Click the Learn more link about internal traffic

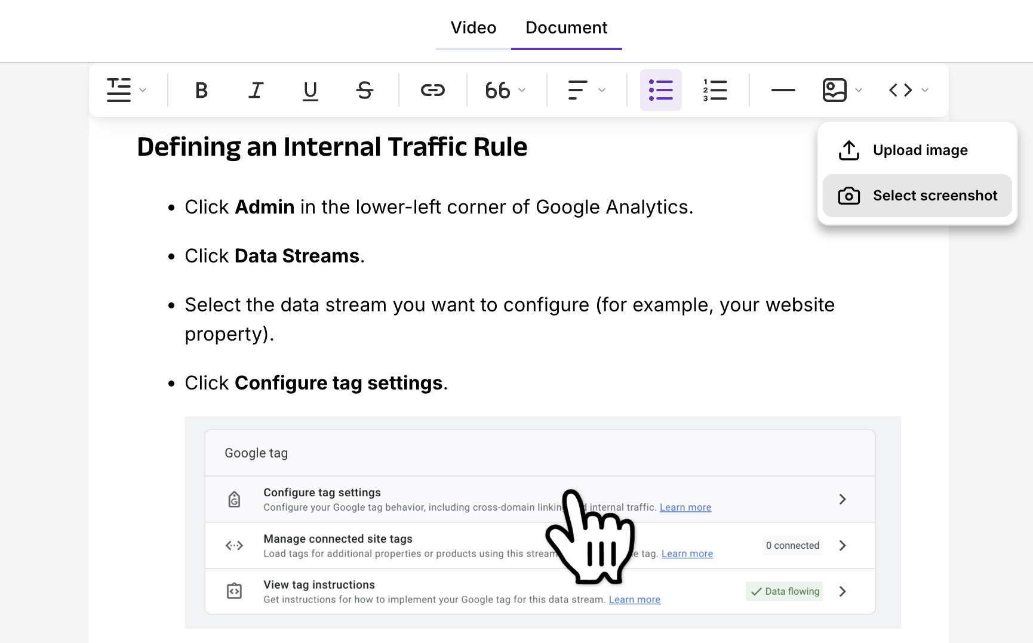[x=685, y=507]
